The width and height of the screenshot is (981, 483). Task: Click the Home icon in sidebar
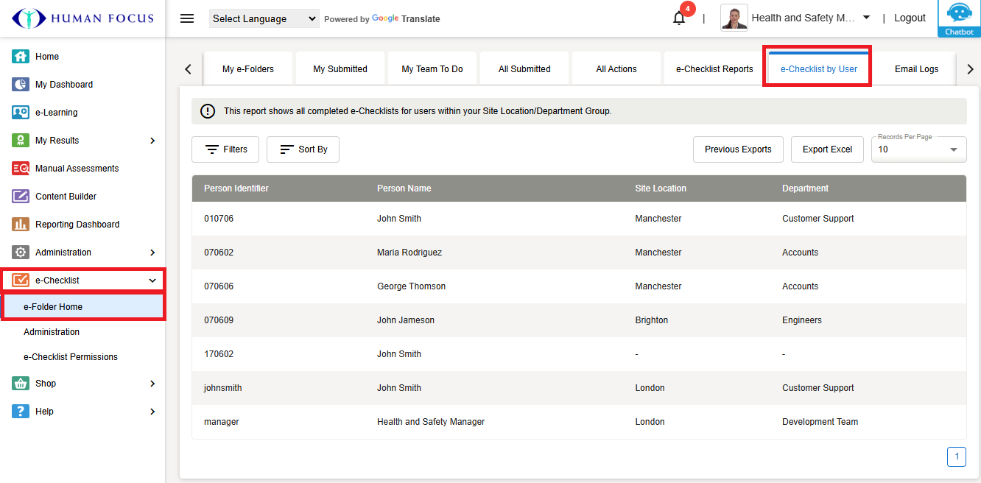21,57
